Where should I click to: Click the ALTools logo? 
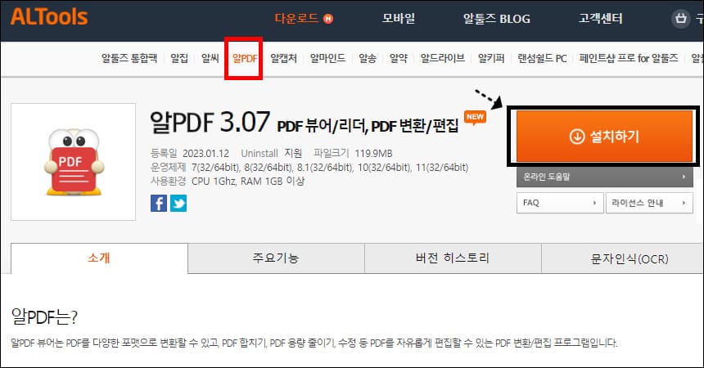pyautogui.click(x=49, y=17)
